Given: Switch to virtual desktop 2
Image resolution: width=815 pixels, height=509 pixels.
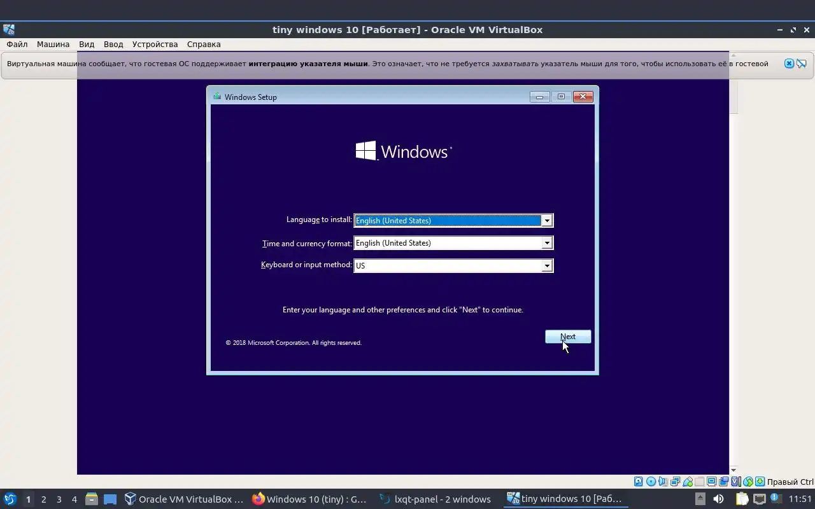Looking at the screenshot, I should tap(43, 499).
